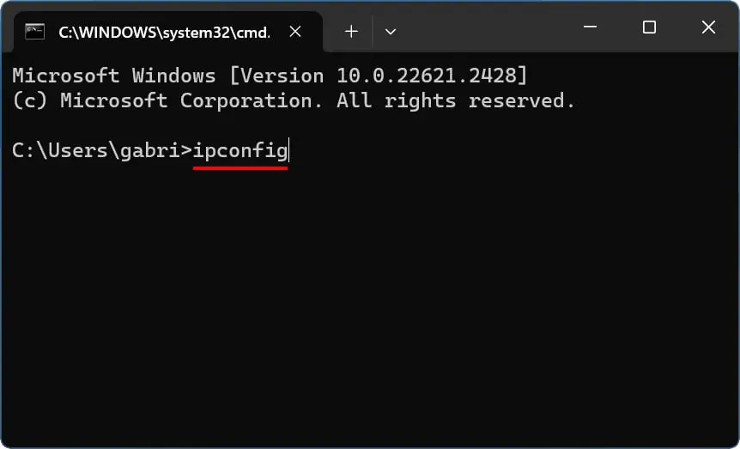This screenshot has height=449, width=740.
Task: Expand the new tab profile dropdown
Action: click(x=391, y=32)
